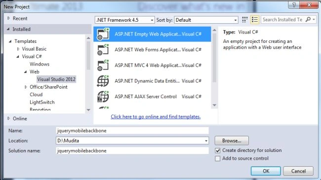Check Add to source control
This screenshot has width=321, height=180.
(x=218, y=158)
